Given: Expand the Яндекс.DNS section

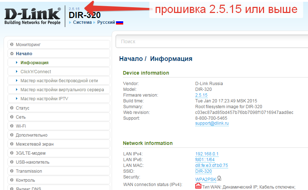Looking at the screenshot, I should (59, 187).
